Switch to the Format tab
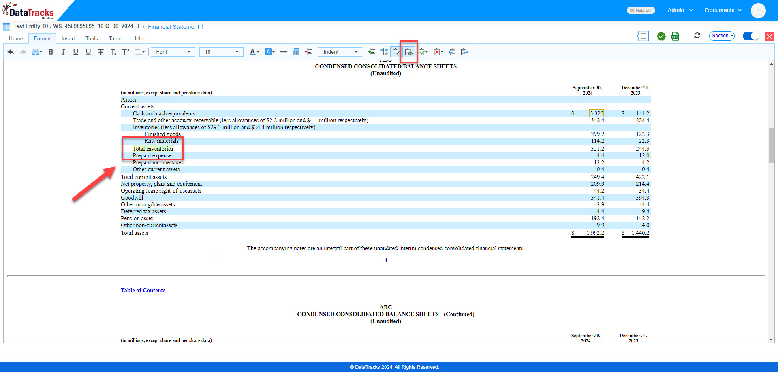This screenshot has width=778, height=372. point(42,39)
